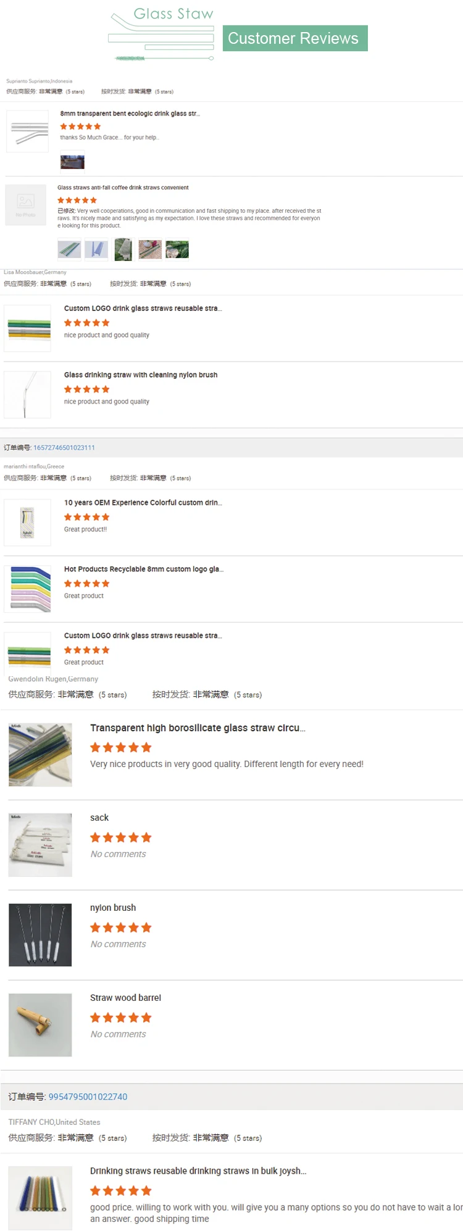Open the Straw wood barrel image

(x=40, y=1025)
